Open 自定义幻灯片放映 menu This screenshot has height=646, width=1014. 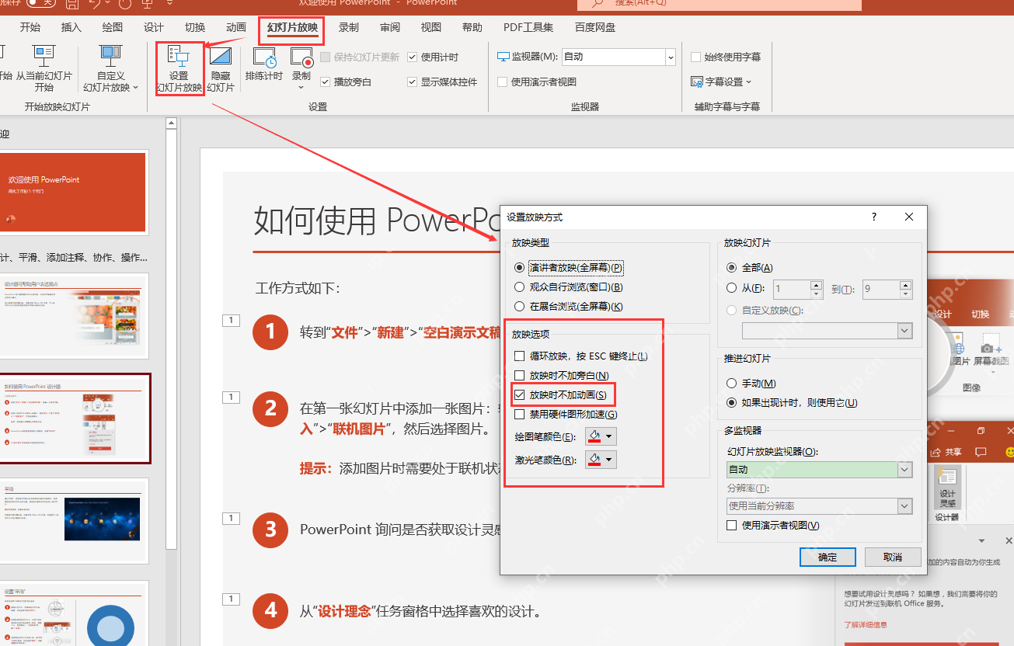pos(110,69)
